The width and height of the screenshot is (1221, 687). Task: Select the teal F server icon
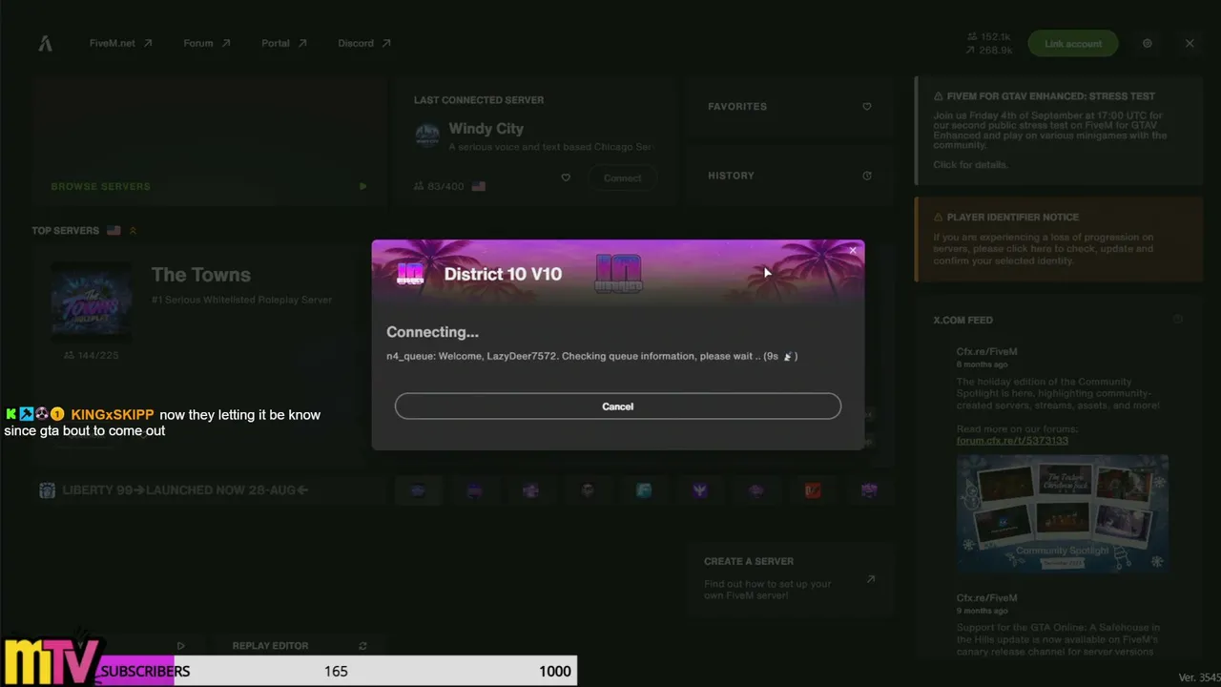[644, 490]
